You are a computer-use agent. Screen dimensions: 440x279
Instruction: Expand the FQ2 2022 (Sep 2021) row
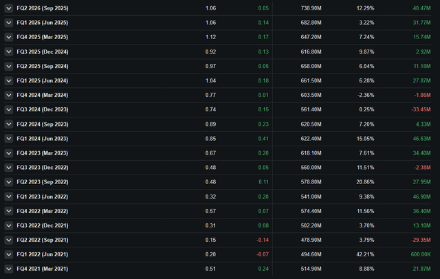pos(9,240)
